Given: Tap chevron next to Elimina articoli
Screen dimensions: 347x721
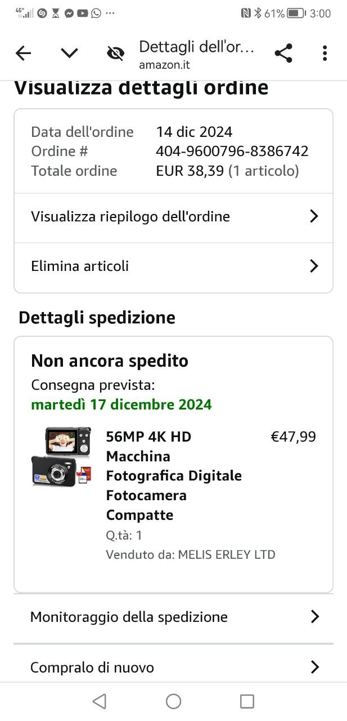Looking at the screenshot, I should (314, 266).
